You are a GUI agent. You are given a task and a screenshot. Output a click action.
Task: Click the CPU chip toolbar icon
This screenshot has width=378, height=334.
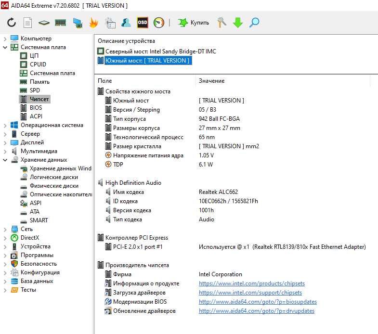pos(44,23)
